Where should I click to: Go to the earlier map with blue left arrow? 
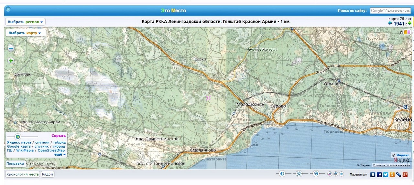coord(390,24)
